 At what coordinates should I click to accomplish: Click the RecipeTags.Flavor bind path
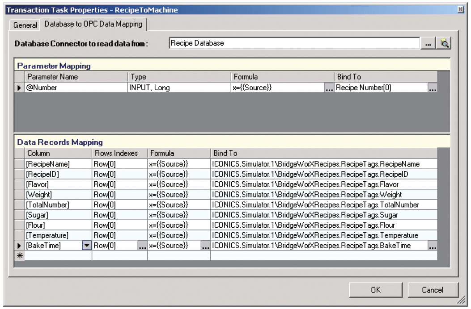tap(324, 184)
